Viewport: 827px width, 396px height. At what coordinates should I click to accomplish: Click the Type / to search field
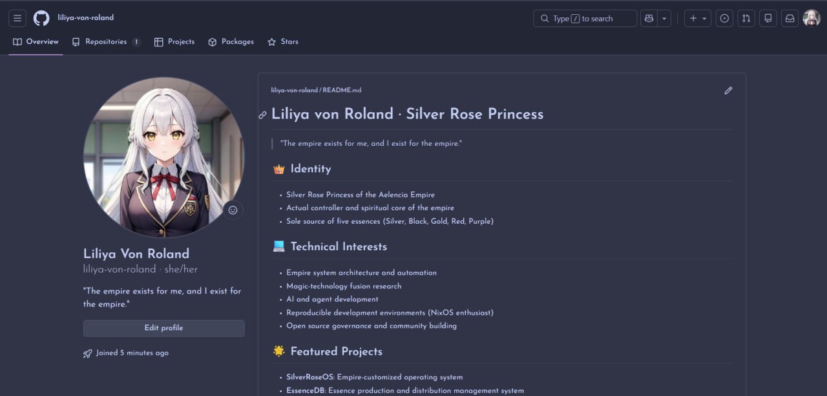click(x=585, y=19)
